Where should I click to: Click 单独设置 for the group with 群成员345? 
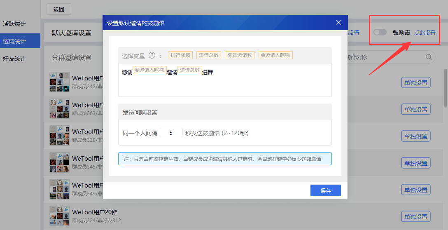click(x=416, y=163)
